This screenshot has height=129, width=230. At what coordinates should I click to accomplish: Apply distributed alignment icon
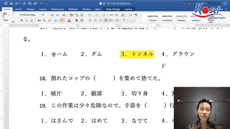pyautogui.click(x=111, y=20)
